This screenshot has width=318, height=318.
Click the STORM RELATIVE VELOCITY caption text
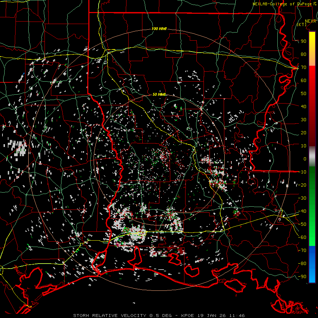110,316
